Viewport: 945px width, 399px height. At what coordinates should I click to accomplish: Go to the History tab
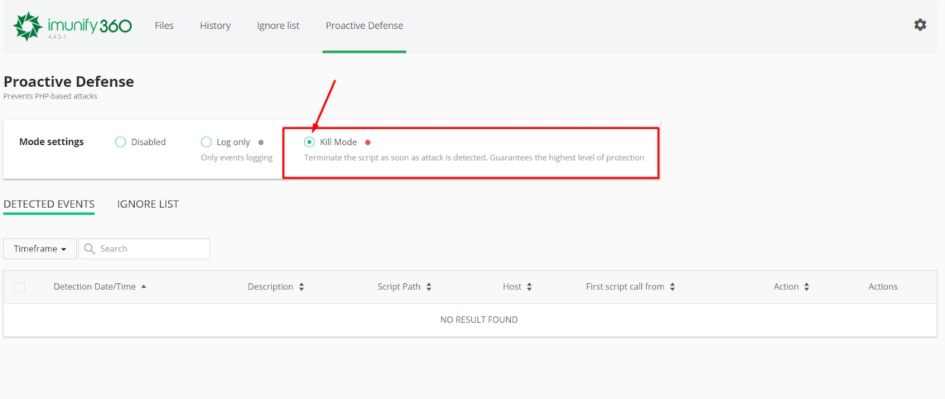pos(215,26)
